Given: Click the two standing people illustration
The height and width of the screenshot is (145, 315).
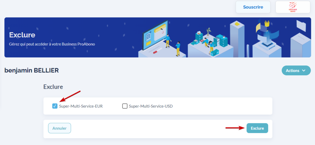Looking at the screenshot, I should [173, 45].
